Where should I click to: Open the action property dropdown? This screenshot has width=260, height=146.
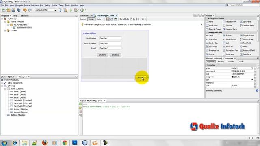(x=252, y=68)
